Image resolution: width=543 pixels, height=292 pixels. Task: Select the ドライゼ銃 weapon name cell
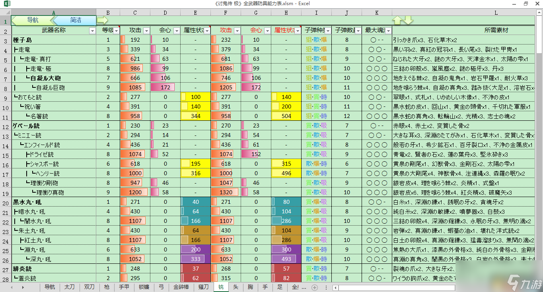click(x=54, y=155)
